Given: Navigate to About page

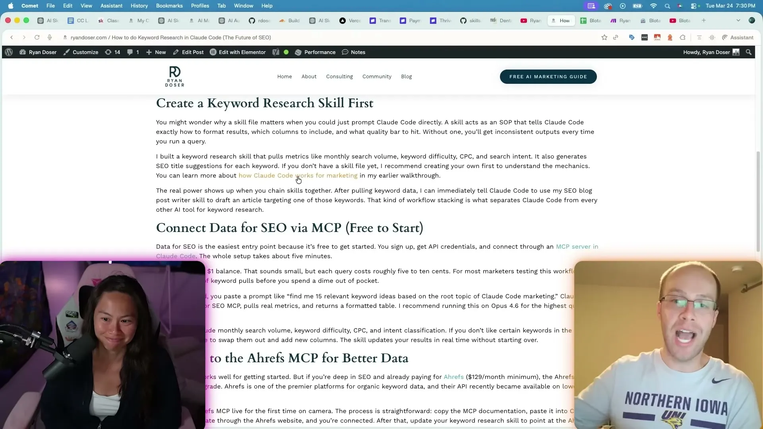Looking at the screenshot, I should coord(309,76).
